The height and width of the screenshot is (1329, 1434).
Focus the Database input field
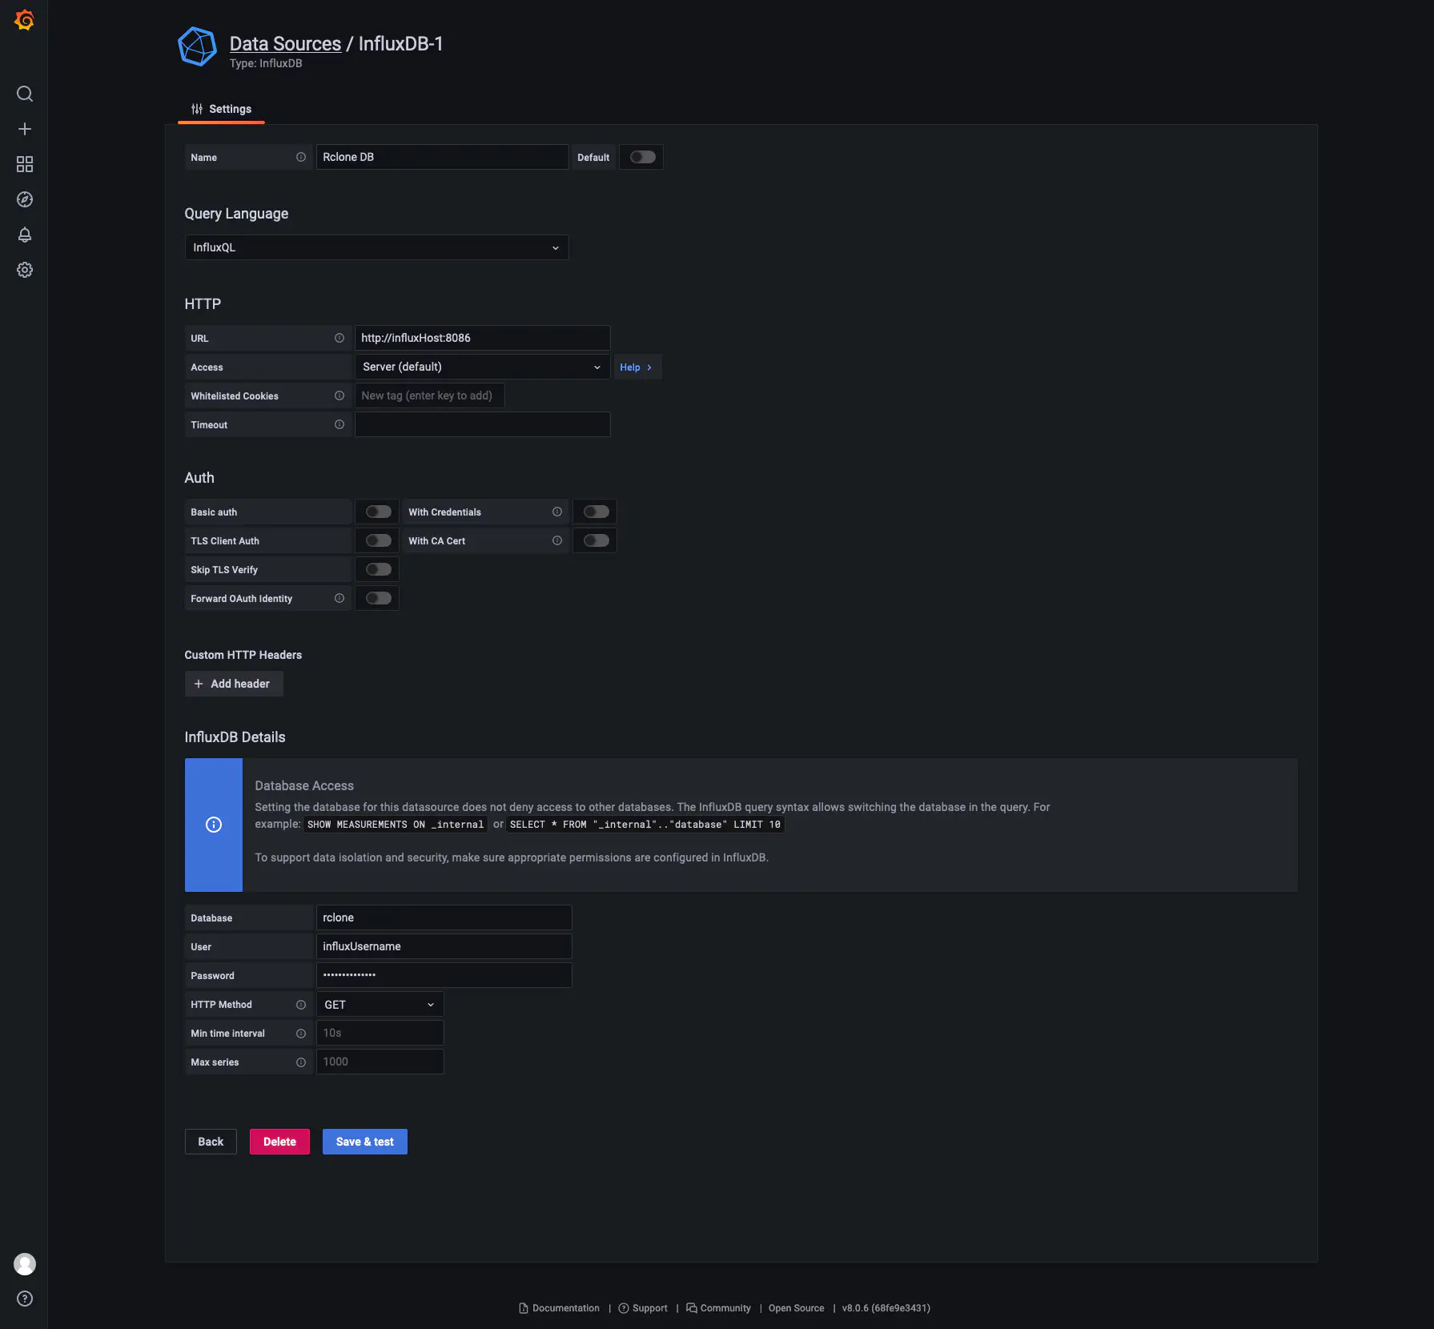coord(444,917)
